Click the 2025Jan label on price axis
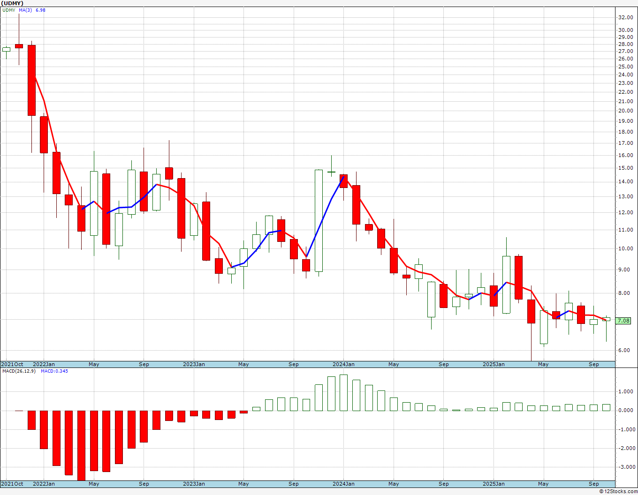Viewport: 638px width, 495px height. click(x=494, y=364)
